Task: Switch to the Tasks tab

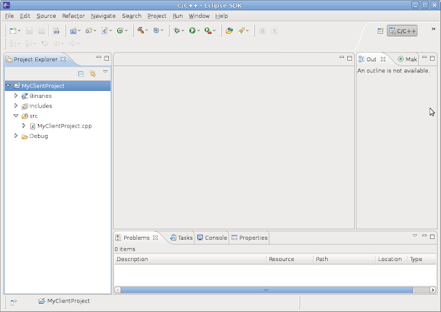Action: tap(181, 238)
